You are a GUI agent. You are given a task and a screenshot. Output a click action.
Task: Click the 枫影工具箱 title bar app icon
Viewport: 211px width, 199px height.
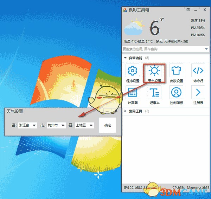[125, 10]
